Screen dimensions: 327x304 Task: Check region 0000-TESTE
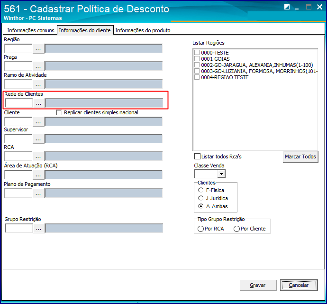197,52
